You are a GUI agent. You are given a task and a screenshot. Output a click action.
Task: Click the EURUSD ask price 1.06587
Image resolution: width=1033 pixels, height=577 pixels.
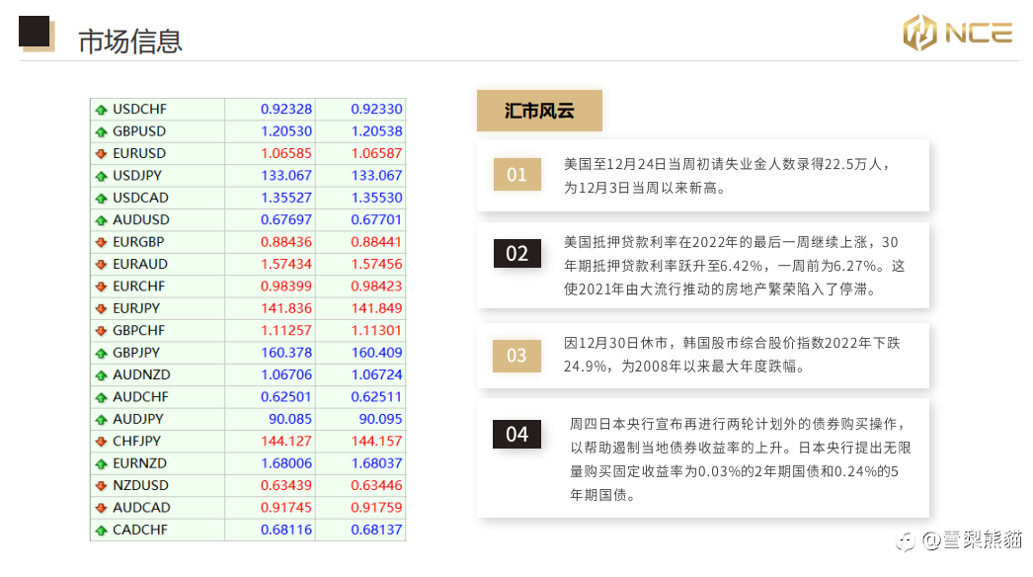[376, 153]
